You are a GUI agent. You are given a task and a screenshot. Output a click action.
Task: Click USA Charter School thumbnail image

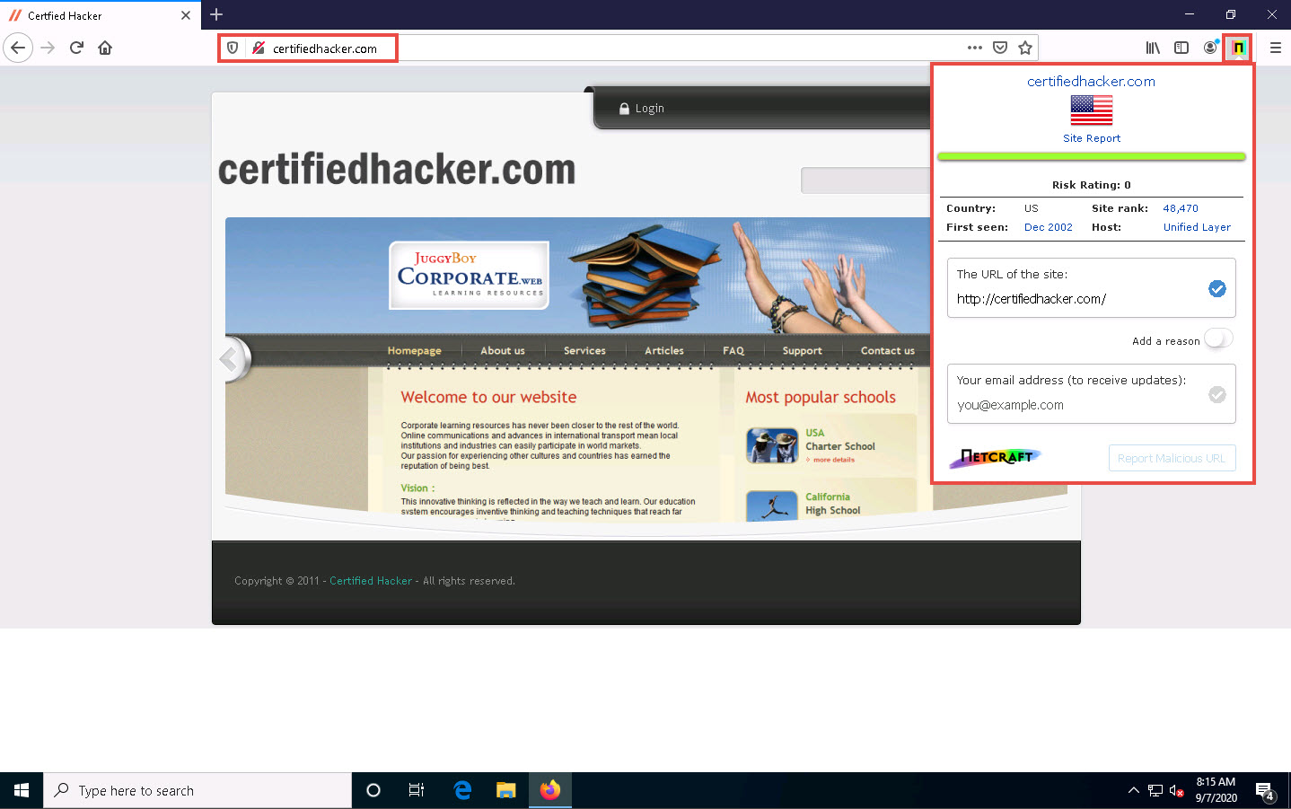click(772, 445)
